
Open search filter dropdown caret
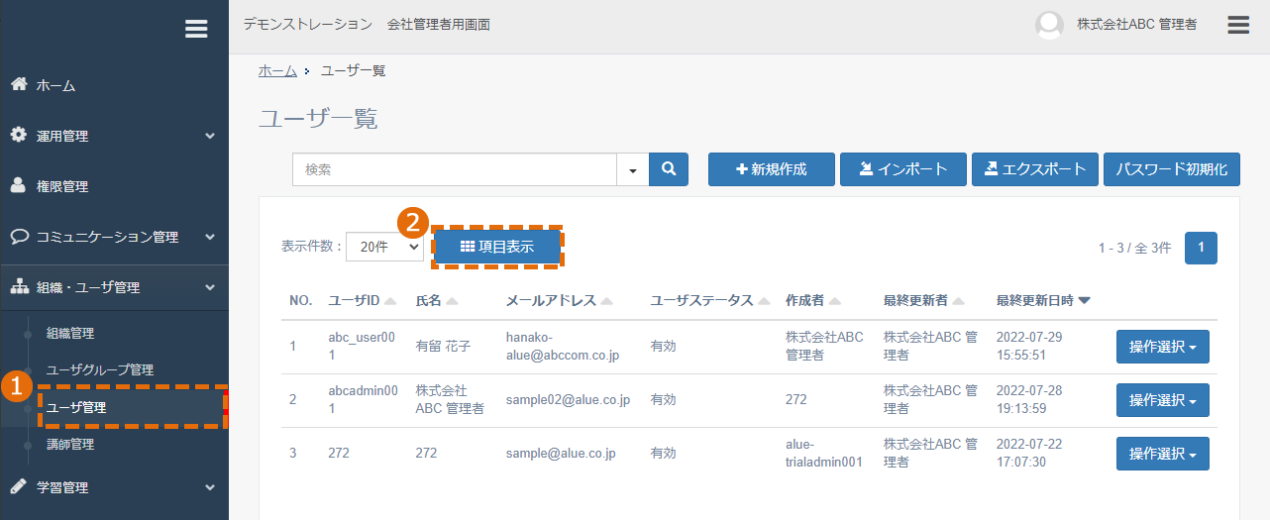(x=633, y=169)
